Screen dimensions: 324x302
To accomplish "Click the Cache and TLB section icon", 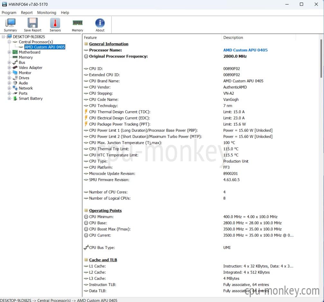I will pyautogui.click(x=86, y=260).
